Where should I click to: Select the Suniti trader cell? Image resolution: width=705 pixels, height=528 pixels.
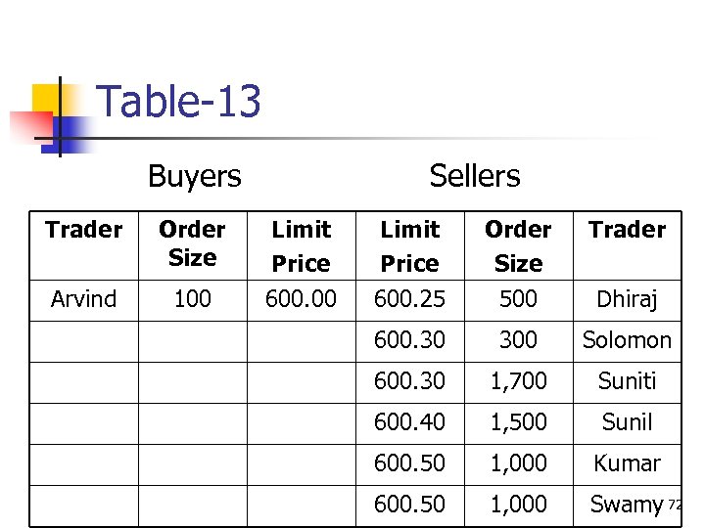coord(627,381)
